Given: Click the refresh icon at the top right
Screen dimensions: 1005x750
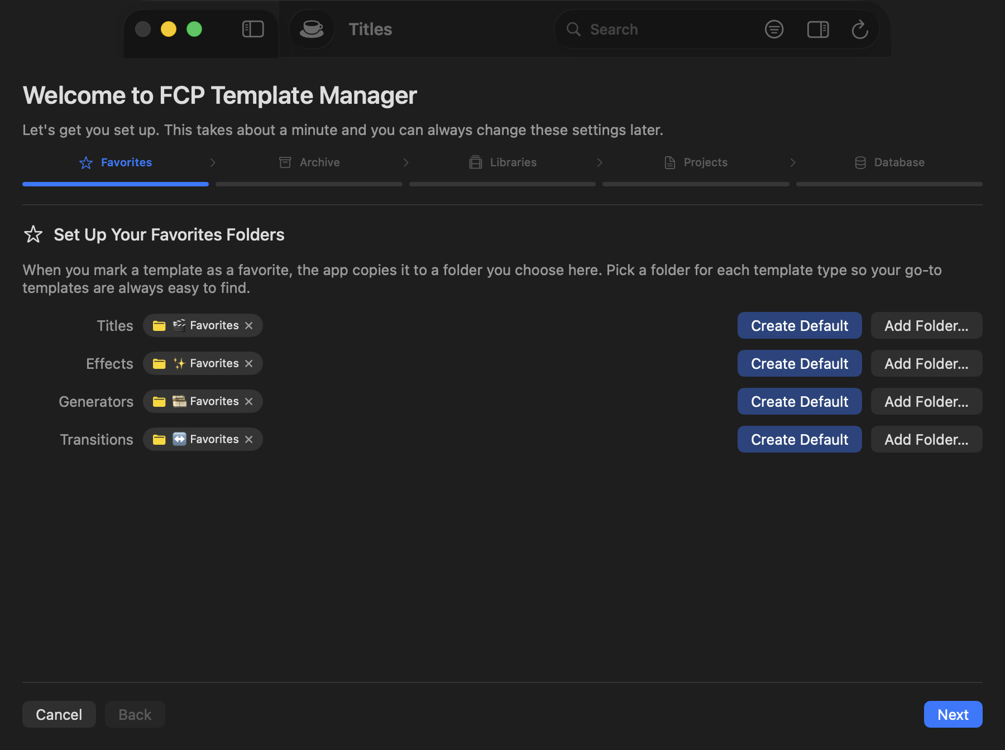Looking at the screenshot, I should point(860,29).
